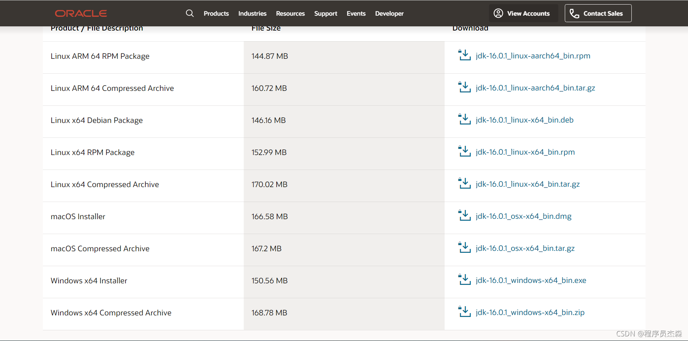Open the Resources menu

[290, 13]
